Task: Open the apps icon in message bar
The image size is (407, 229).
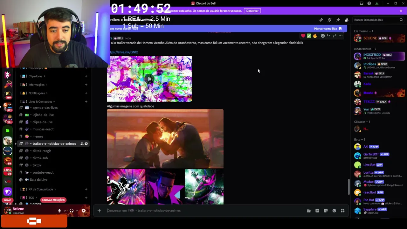Action: pos(343,211)
